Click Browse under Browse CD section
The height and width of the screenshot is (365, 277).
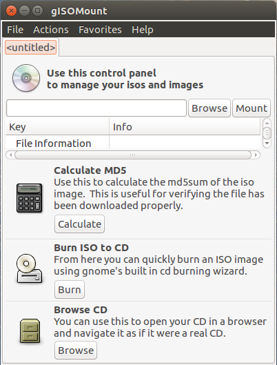(76, 351)
